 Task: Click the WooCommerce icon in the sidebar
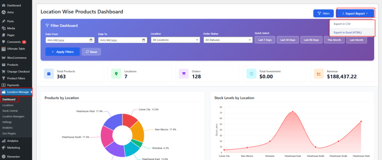coord(3,58)
